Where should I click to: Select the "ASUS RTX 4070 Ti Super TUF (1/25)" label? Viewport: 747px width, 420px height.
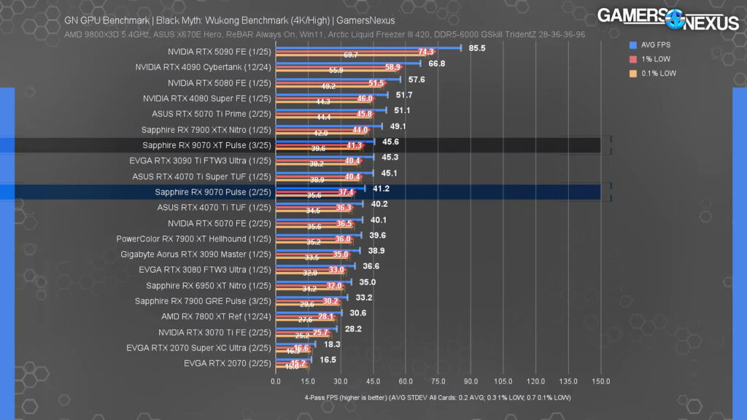(x=201, y=176)
